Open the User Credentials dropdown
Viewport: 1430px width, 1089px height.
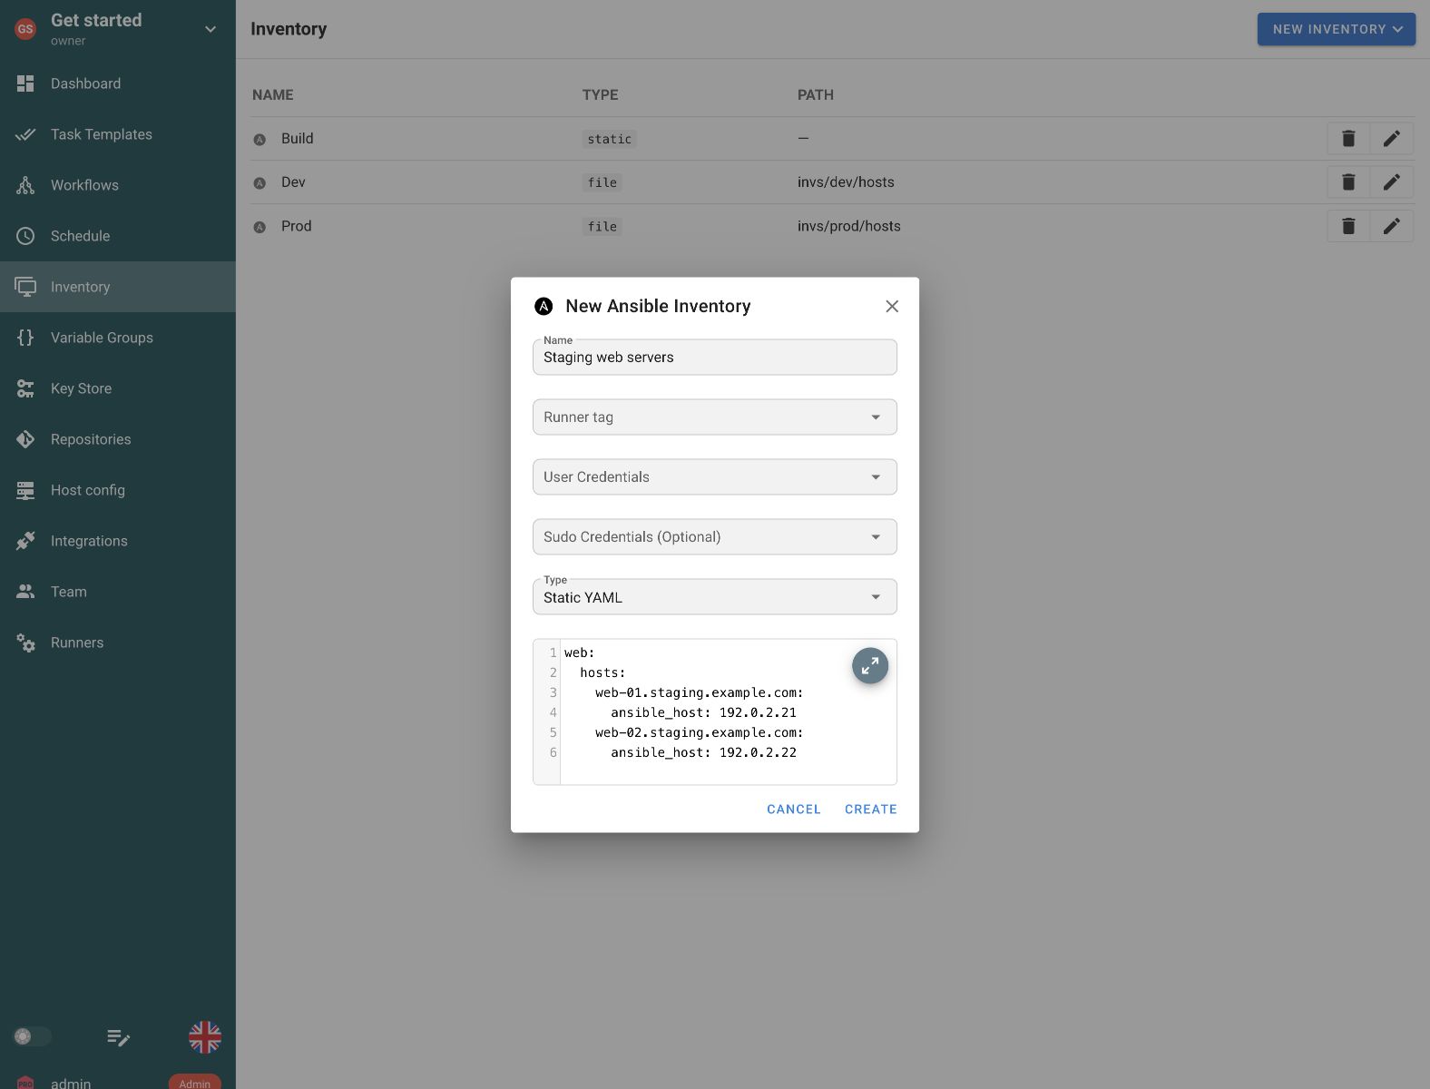pos(715,477)
